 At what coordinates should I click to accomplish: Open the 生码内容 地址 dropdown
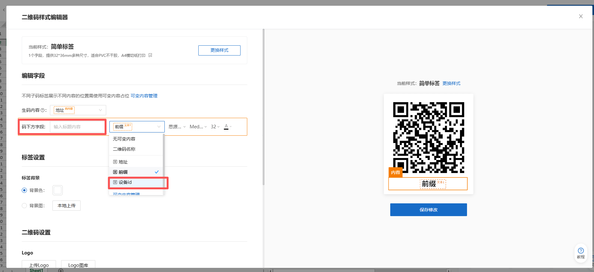pos(78,110)
